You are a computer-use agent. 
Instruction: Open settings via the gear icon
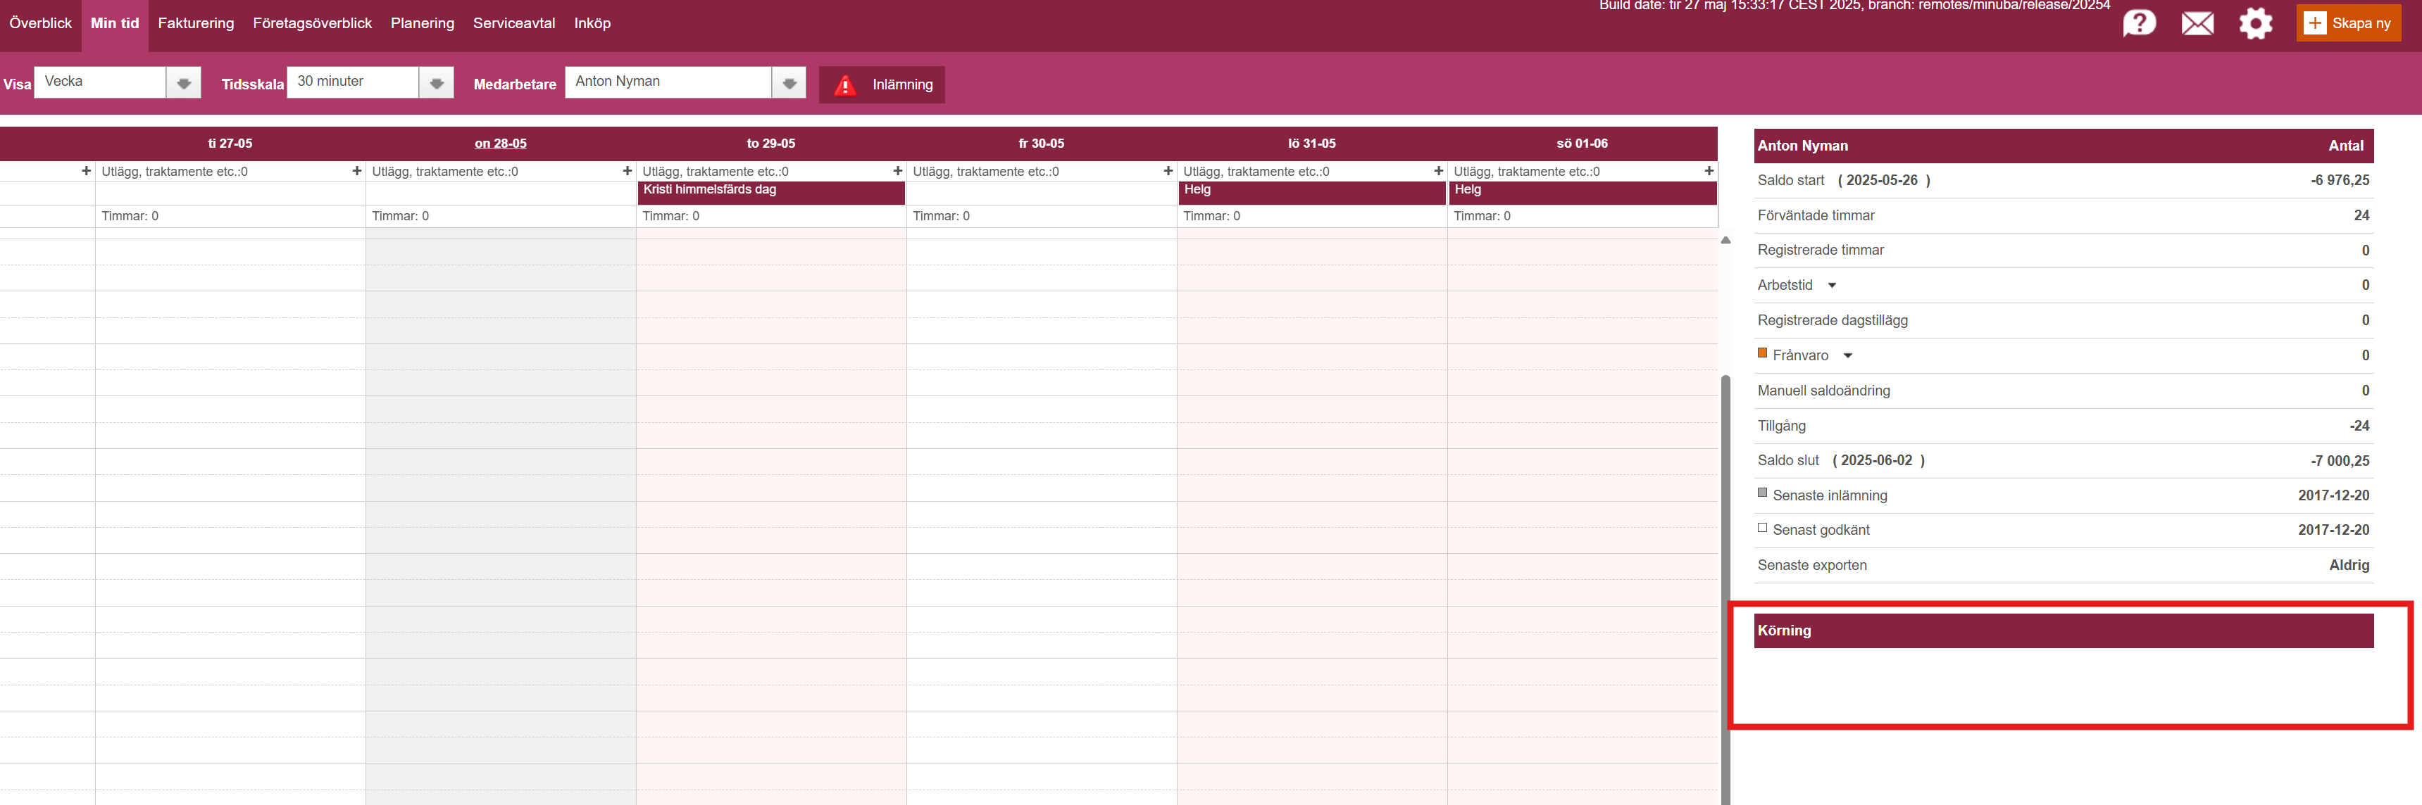[x=2254, y=23]
